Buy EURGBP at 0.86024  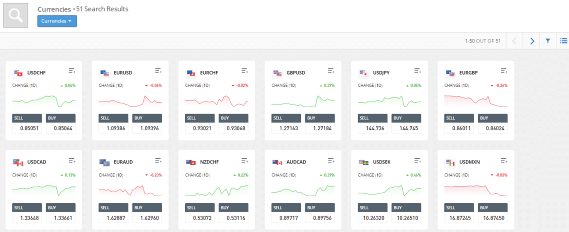[x=493, y=124]
